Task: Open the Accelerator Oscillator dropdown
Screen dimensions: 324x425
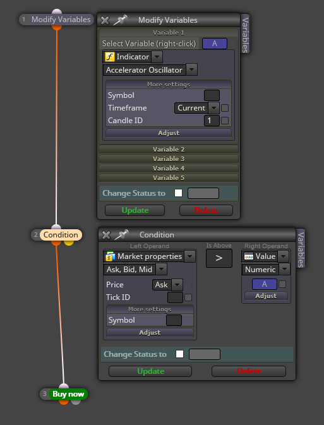Action: click(192, 70)
